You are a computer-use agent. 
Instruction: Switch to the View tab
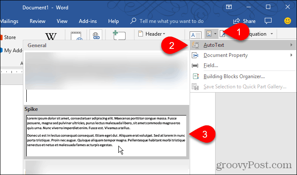tap(62, 21)
